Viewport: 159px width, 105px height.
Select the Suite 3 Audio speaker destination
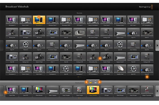pos(79,91)
